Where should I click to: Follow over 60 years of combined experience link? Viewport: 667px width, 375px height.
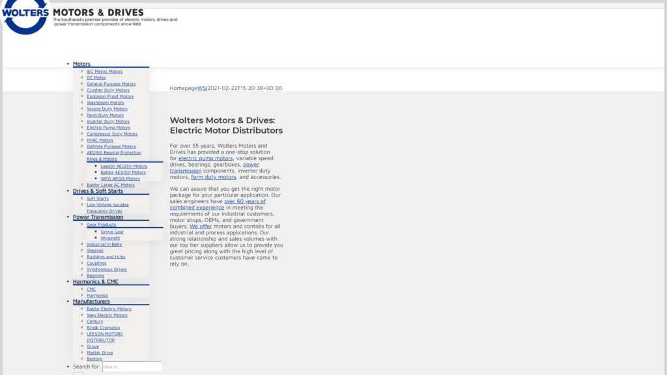(218, 204)
